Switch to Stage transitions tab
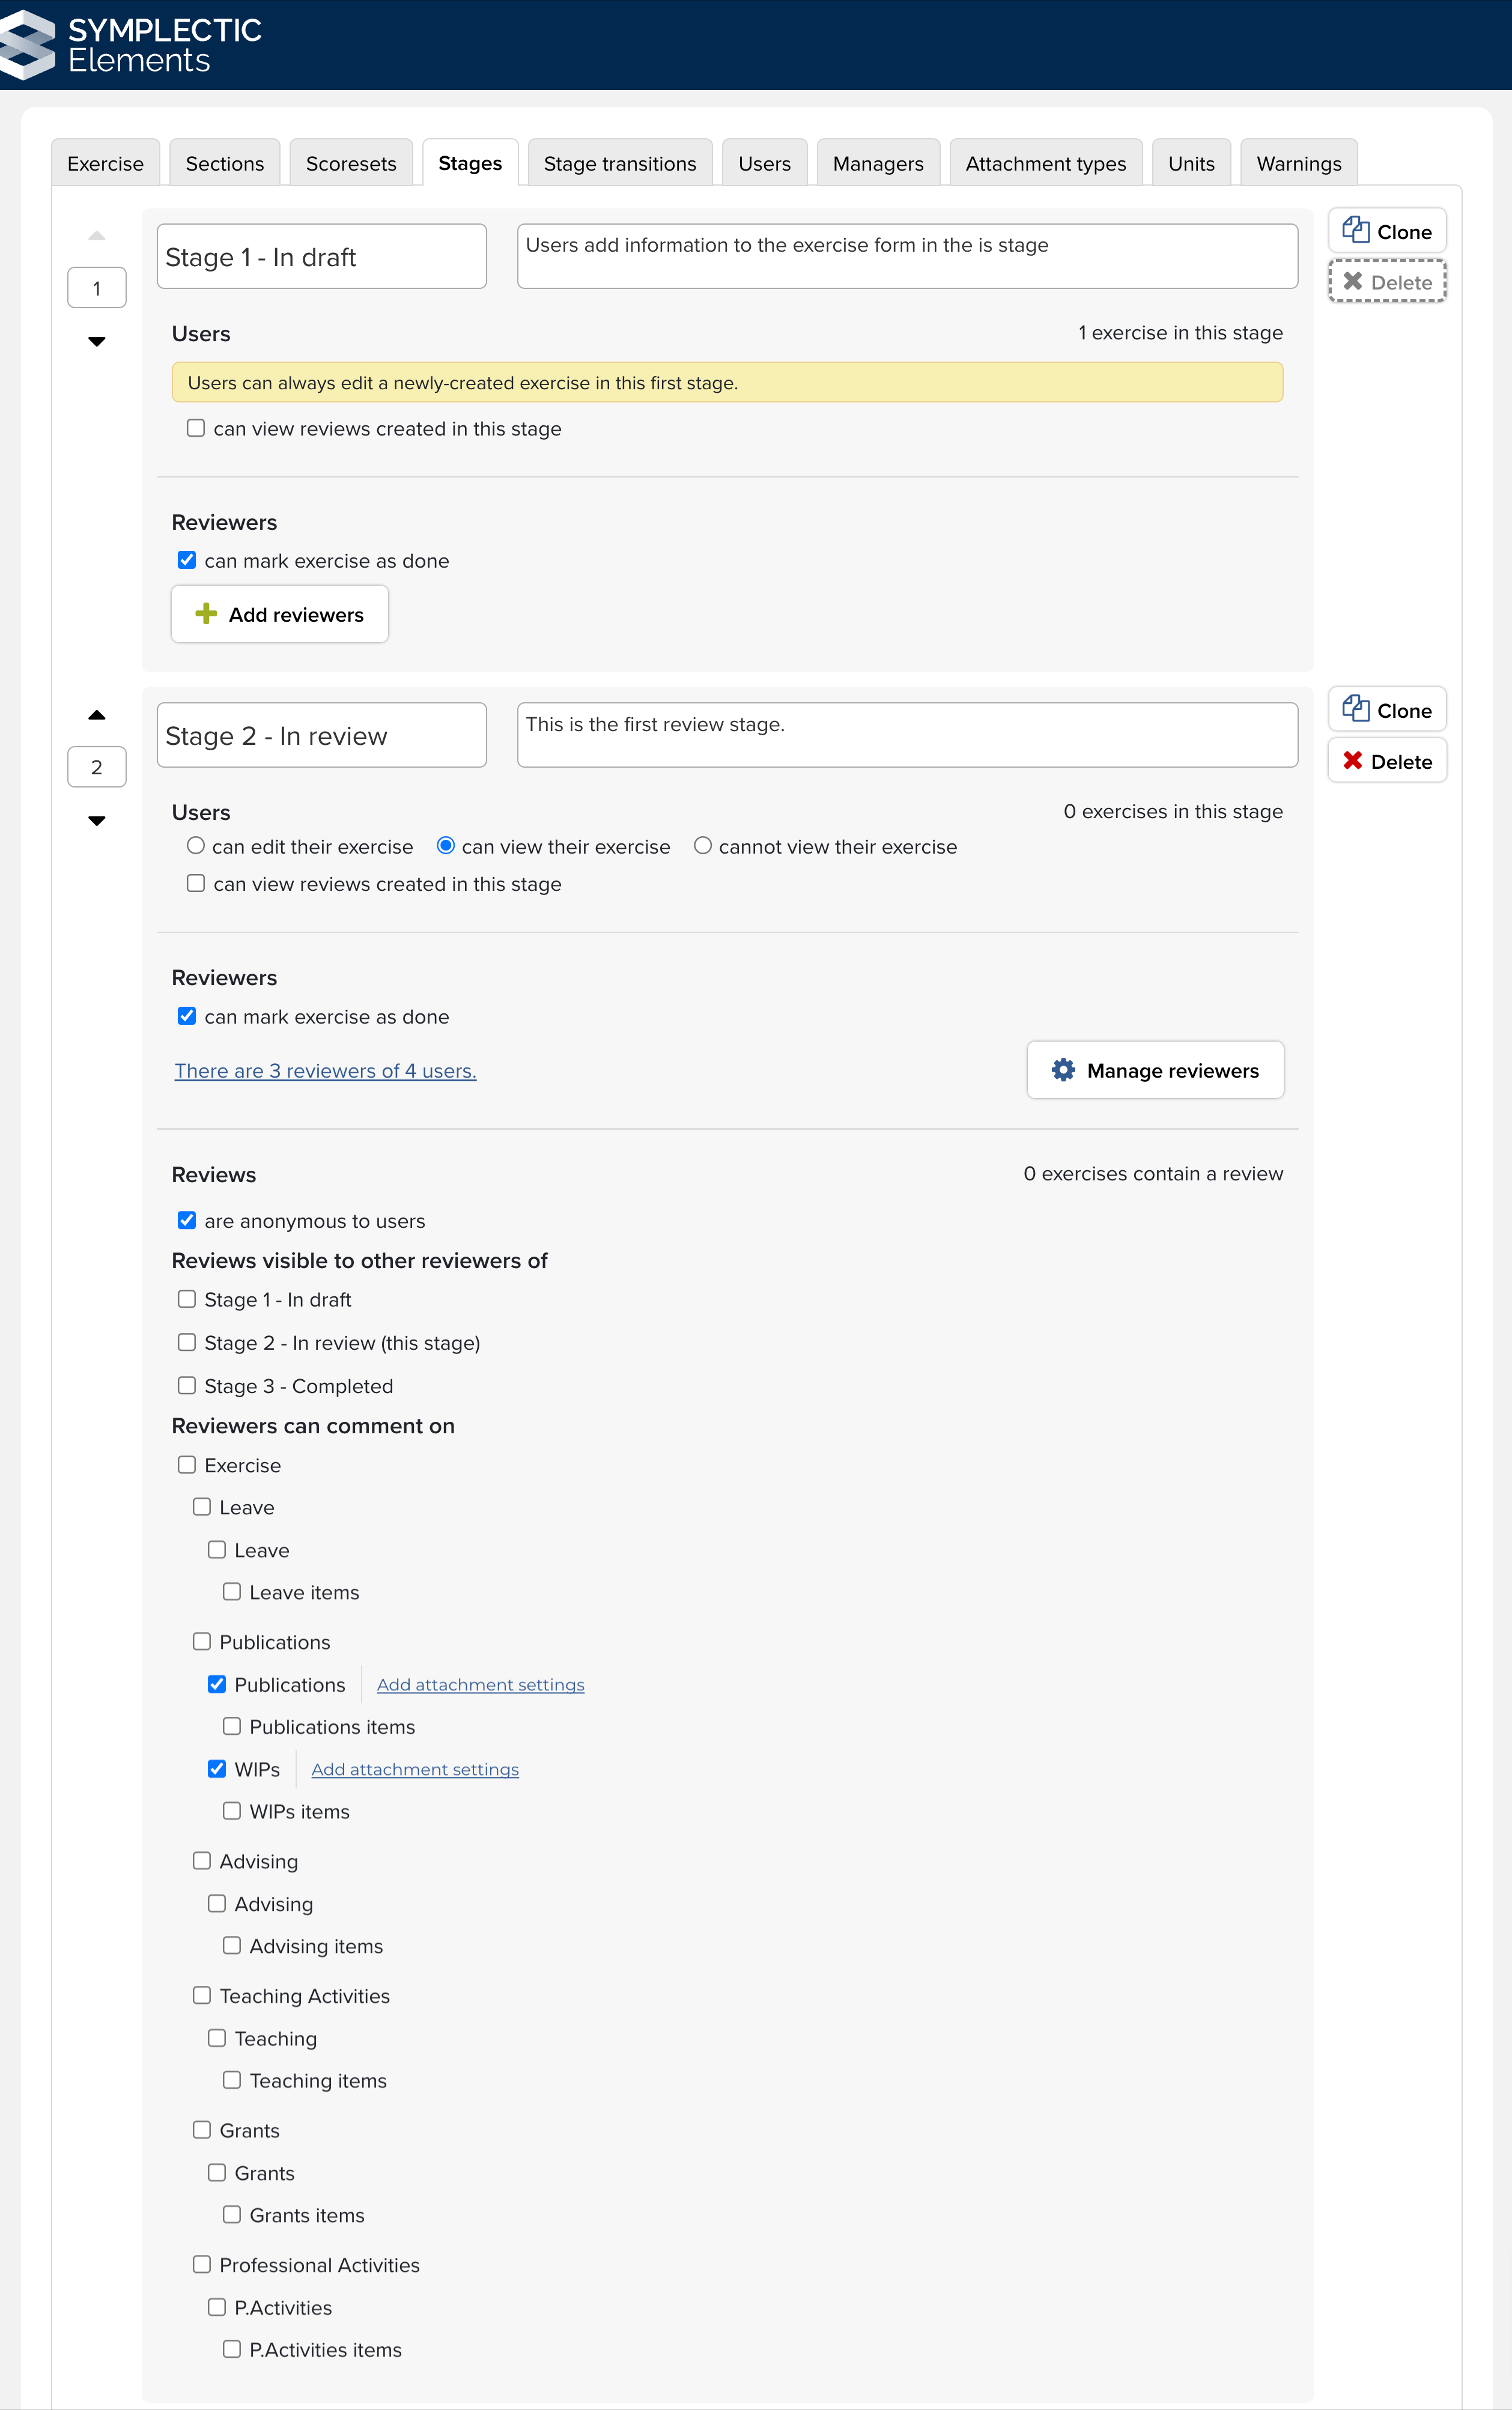 (x=619, y=163)
